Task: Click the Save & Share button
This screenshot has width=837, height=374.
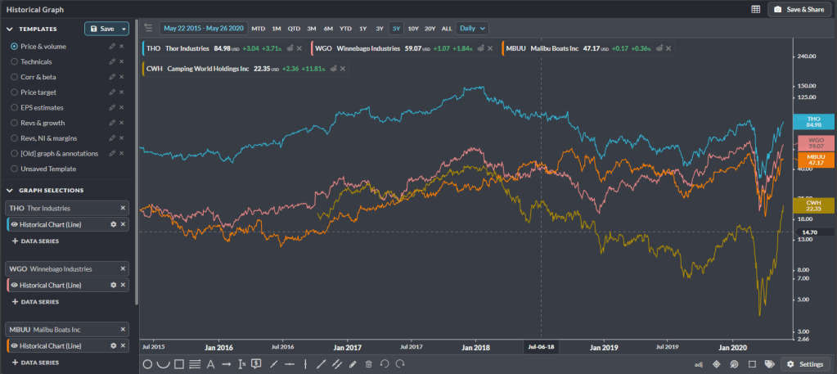Action: [799, 9]
